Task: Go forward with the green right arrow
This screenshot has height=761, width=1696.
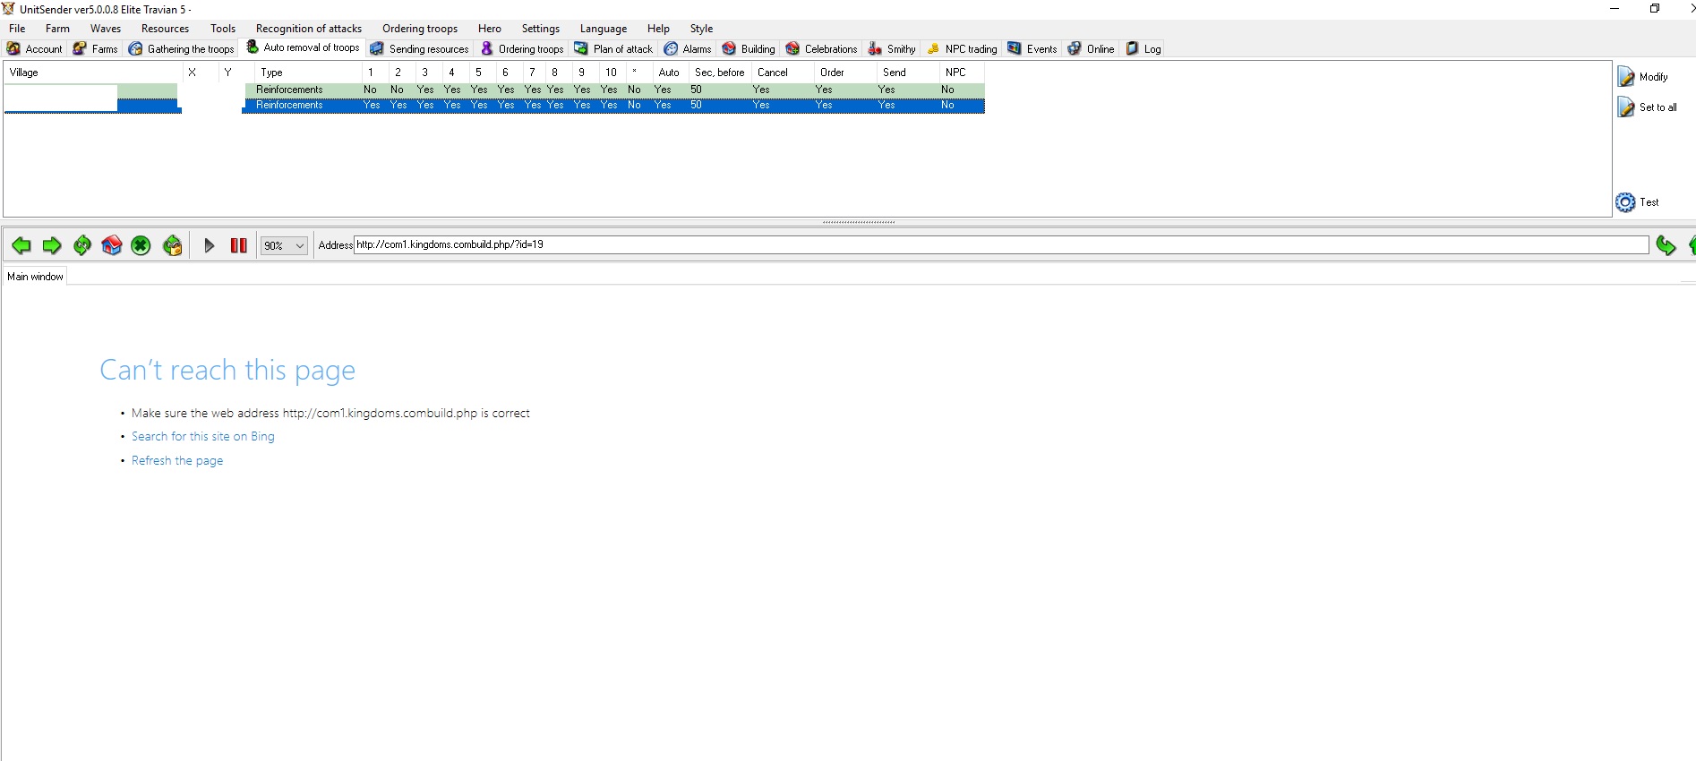Action: click(52, 245)
